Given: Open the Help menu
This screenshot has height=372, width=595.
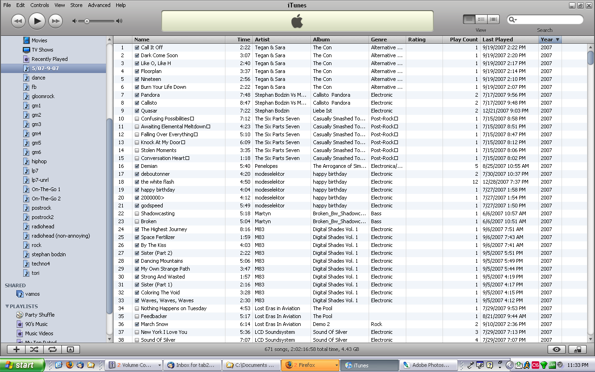Looking at the screenshot, I should click(120, 5).
